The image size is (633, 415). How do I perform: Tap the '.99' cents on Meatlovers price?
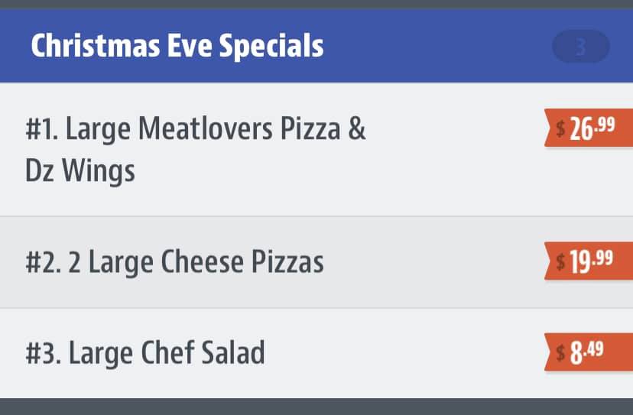pos(605,125)
